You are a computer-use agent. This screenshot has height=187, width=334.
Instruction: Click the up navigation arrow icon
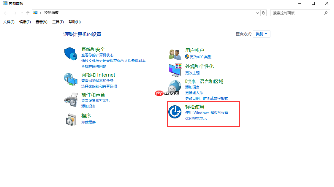[28, 13]
